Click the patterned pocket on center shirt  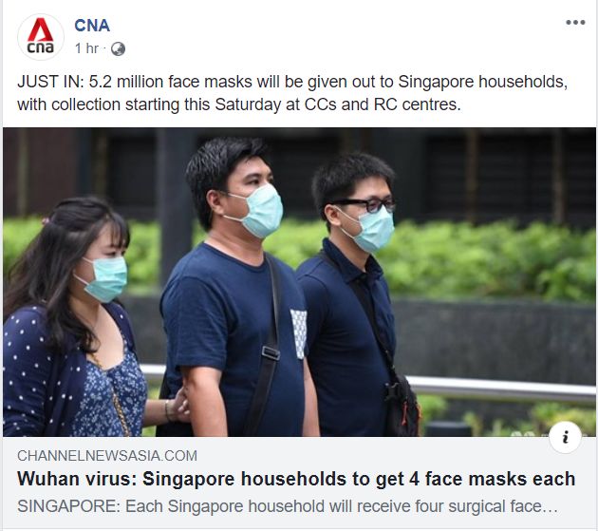click(299, 334)
